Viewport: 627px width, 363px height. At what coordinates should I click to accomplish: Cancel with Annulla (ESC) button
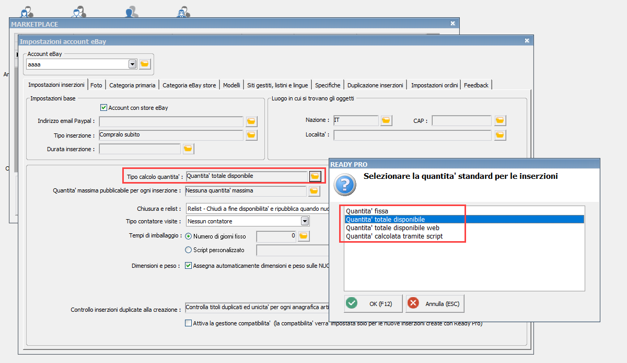(435, 303)
